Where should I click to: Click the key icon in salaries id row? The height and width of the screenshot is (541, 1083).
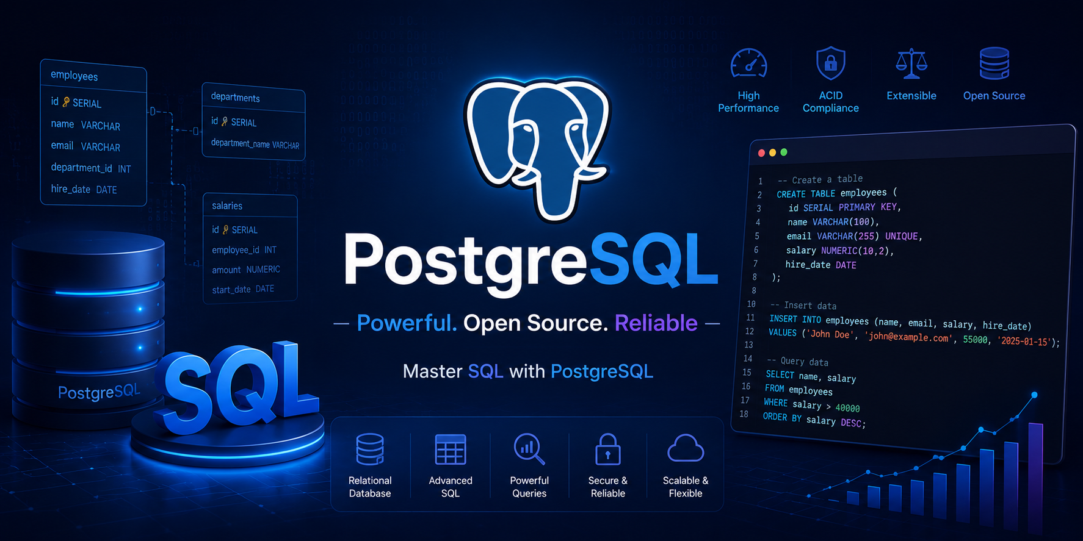tap(225, 230)
